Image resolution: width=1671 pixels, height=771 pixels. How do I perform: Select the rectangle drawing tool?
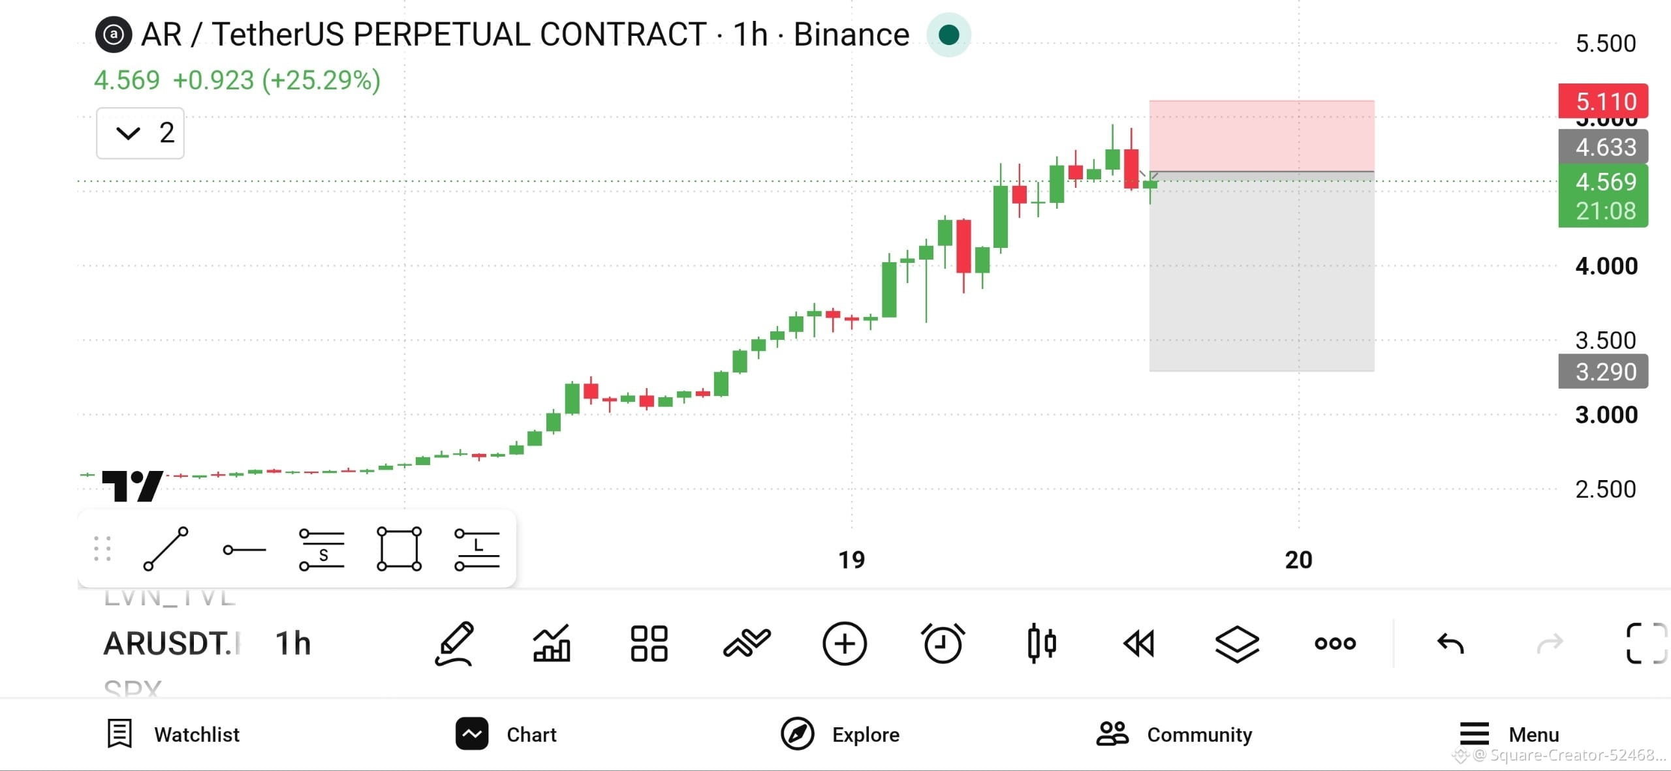coord(399,549)
